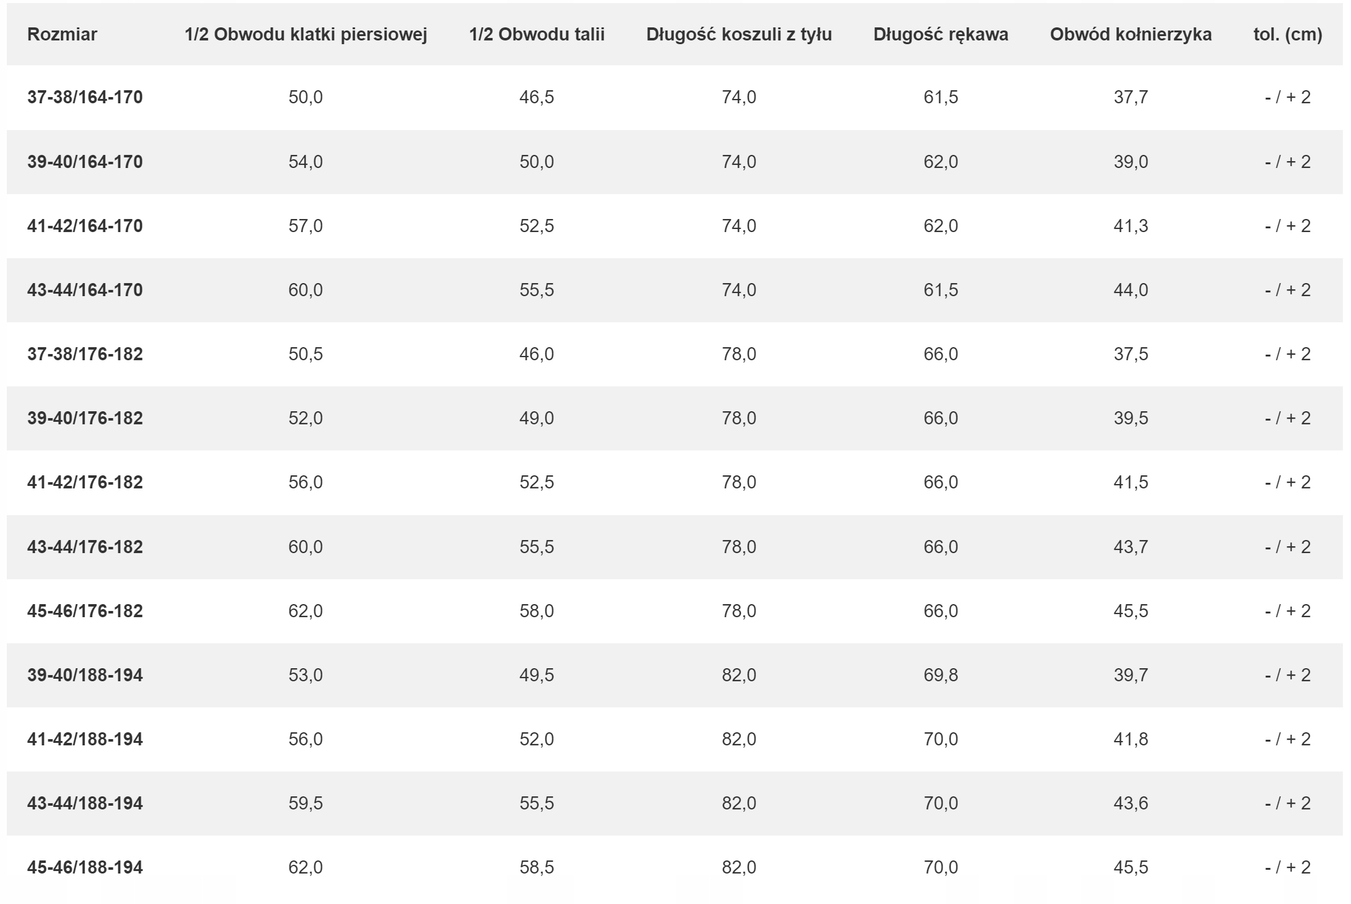Select waist value 58,5 in last row
1351x904 pixels.
pyautogui.click(x=537, y=867)
